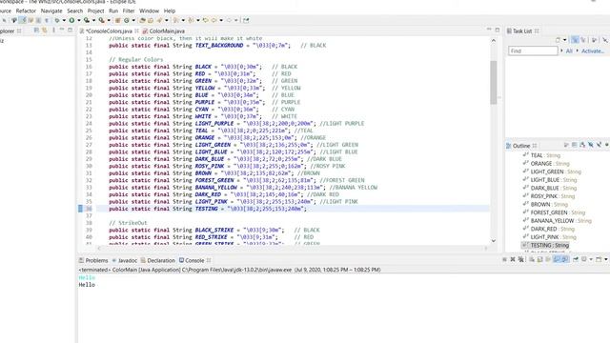Screen dimensions: 610x343
Task: Select BANANA_YELLOW in the Outline
Action: (557, 220)
